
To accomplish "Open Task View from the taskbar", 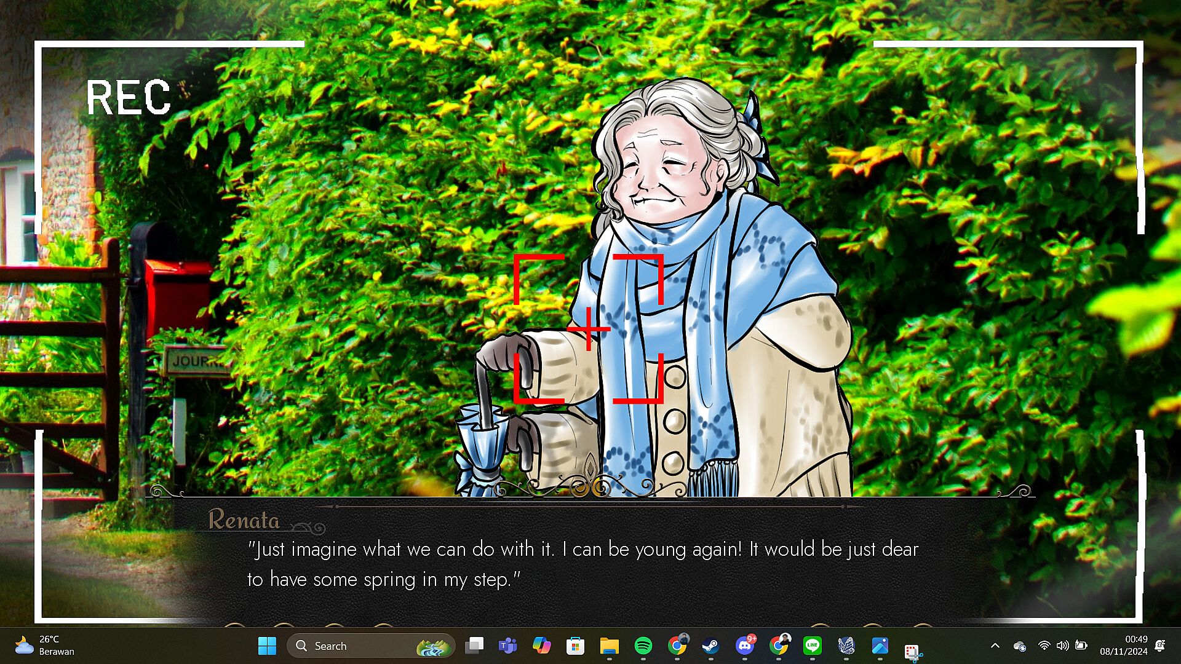I will tap(474, 646).
